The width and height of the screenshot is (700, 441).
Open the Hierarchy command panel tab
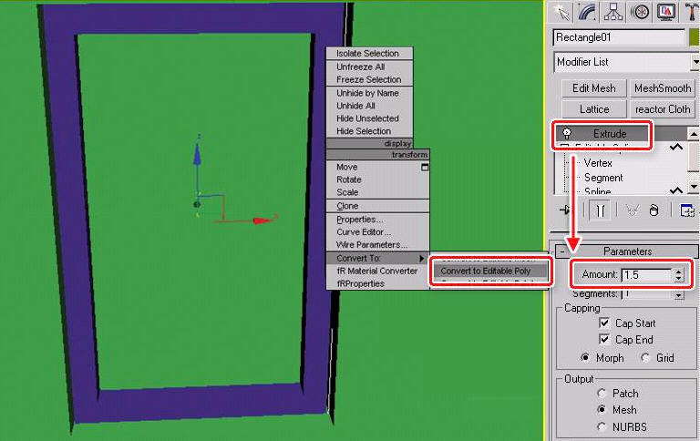coord(615,12)
